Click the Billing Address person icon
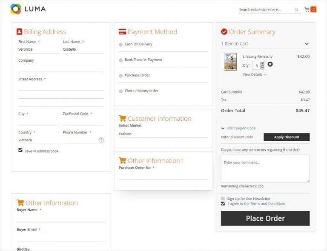This screenshot has width=327, height=251. [19, 32]
